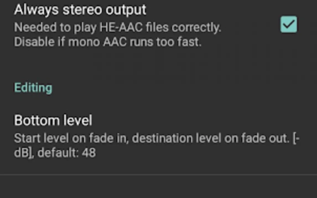Image resolution: width=317 pixels, height=198 pixels.
Task: Tap the fade in start level description
Action: [x=71, y=139]
